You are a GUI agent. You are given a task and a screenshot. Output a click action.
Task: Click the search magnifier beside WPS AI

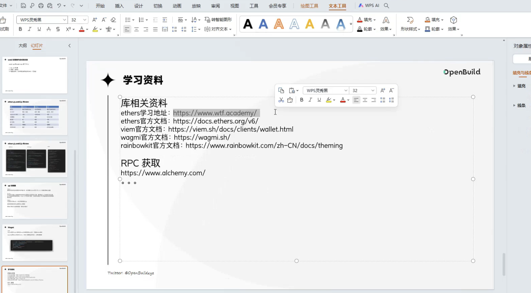[x=386, y=6]
